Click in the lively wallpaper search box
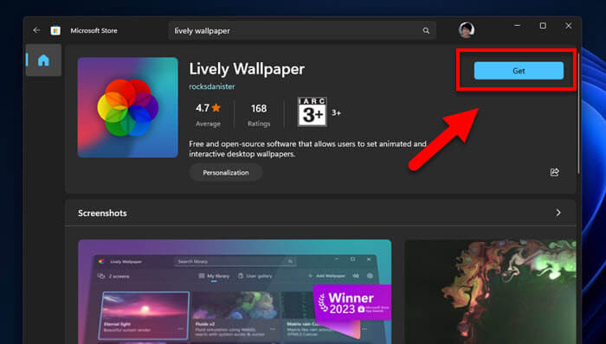This screenshot has width=606, height=344. tap(302, 30)
